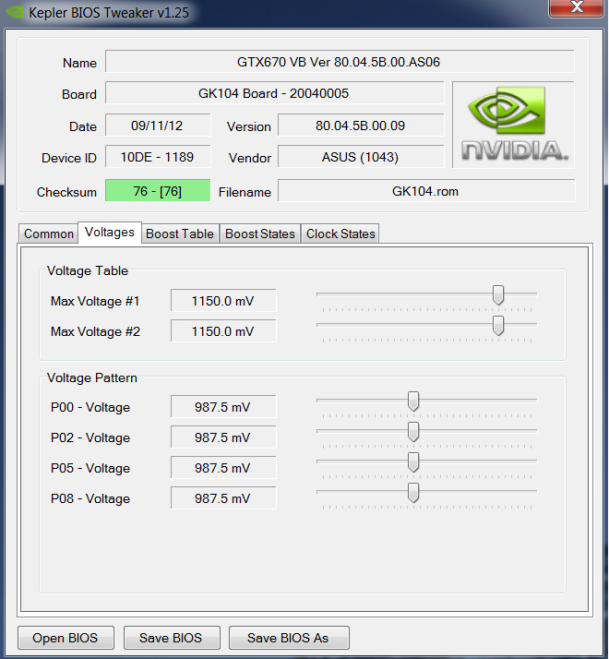609x659 pixels.
Task: Click the Version label
Action: (249, 126)
